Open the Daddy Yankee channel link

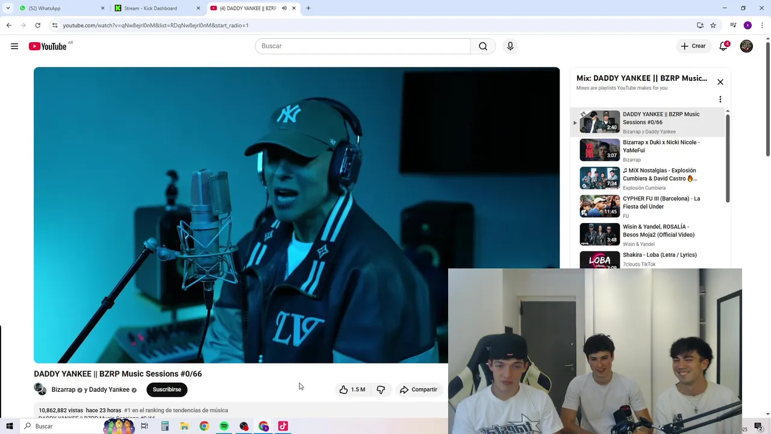109,390
